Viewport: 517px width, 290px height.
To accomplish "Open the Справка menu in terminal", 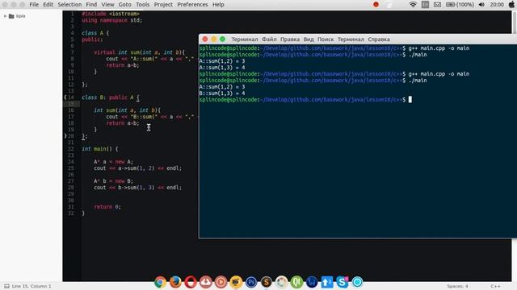I will (379, 39).
